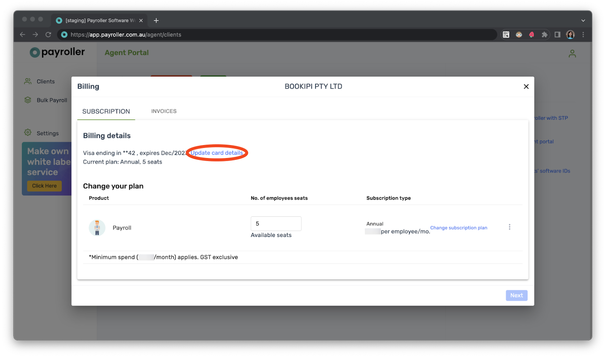Close the Payroller Software browser tab

[141, 20]
